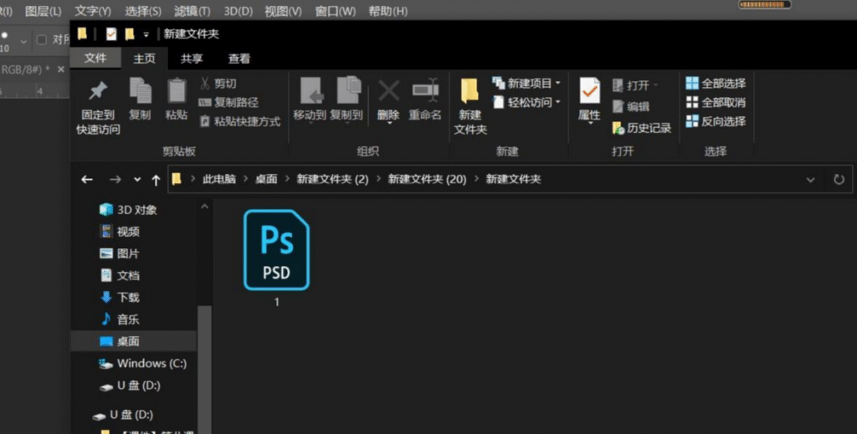Click the Delete (删除) icon
This screenshot has height=434, width=857.
[x=388, y=90]
